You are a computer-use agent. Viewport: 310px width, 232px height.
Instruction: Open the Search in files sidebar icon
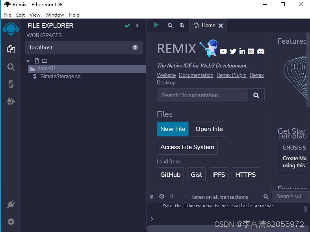pos(11,67)
